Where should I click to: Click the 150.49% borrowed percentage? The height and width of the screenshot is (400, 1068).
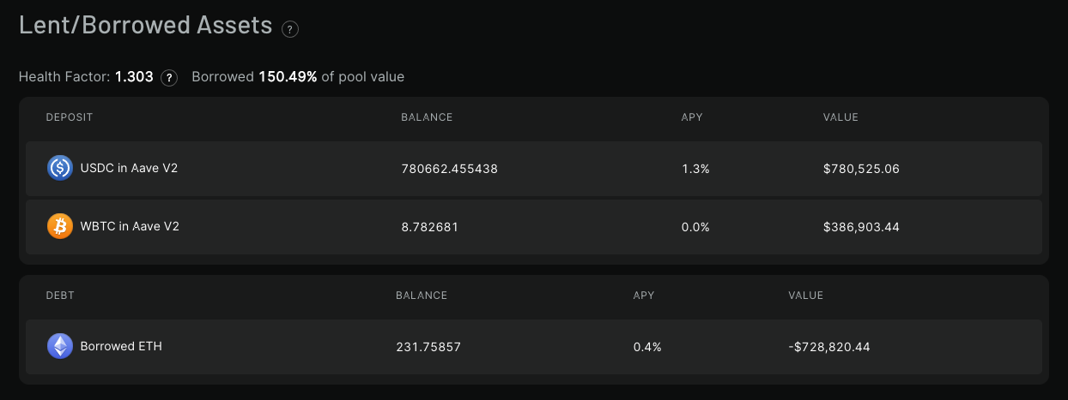pyautogui.click(x=288, y=77)
